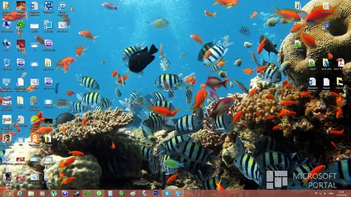The height and width of the screenshot is (197, 351).
Task: Open File Explorer on the taskbar
Action: point(31,193)
